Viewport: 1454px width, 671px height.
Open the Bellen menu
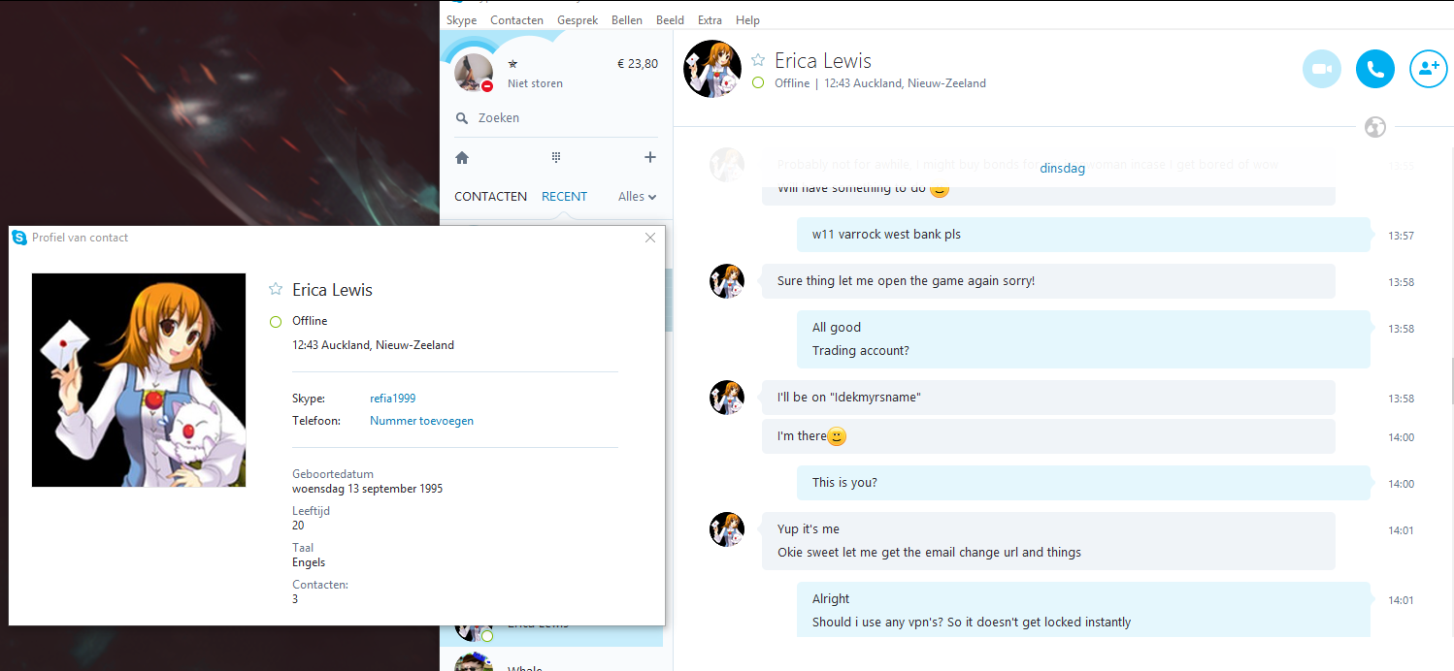point(627,20)
